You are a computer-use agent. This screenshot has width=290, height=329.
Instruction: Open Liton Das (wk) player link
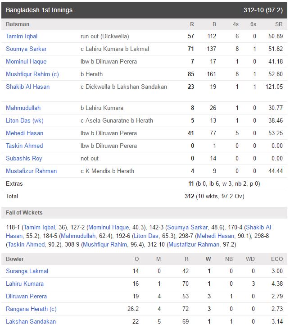pos(25,120)
